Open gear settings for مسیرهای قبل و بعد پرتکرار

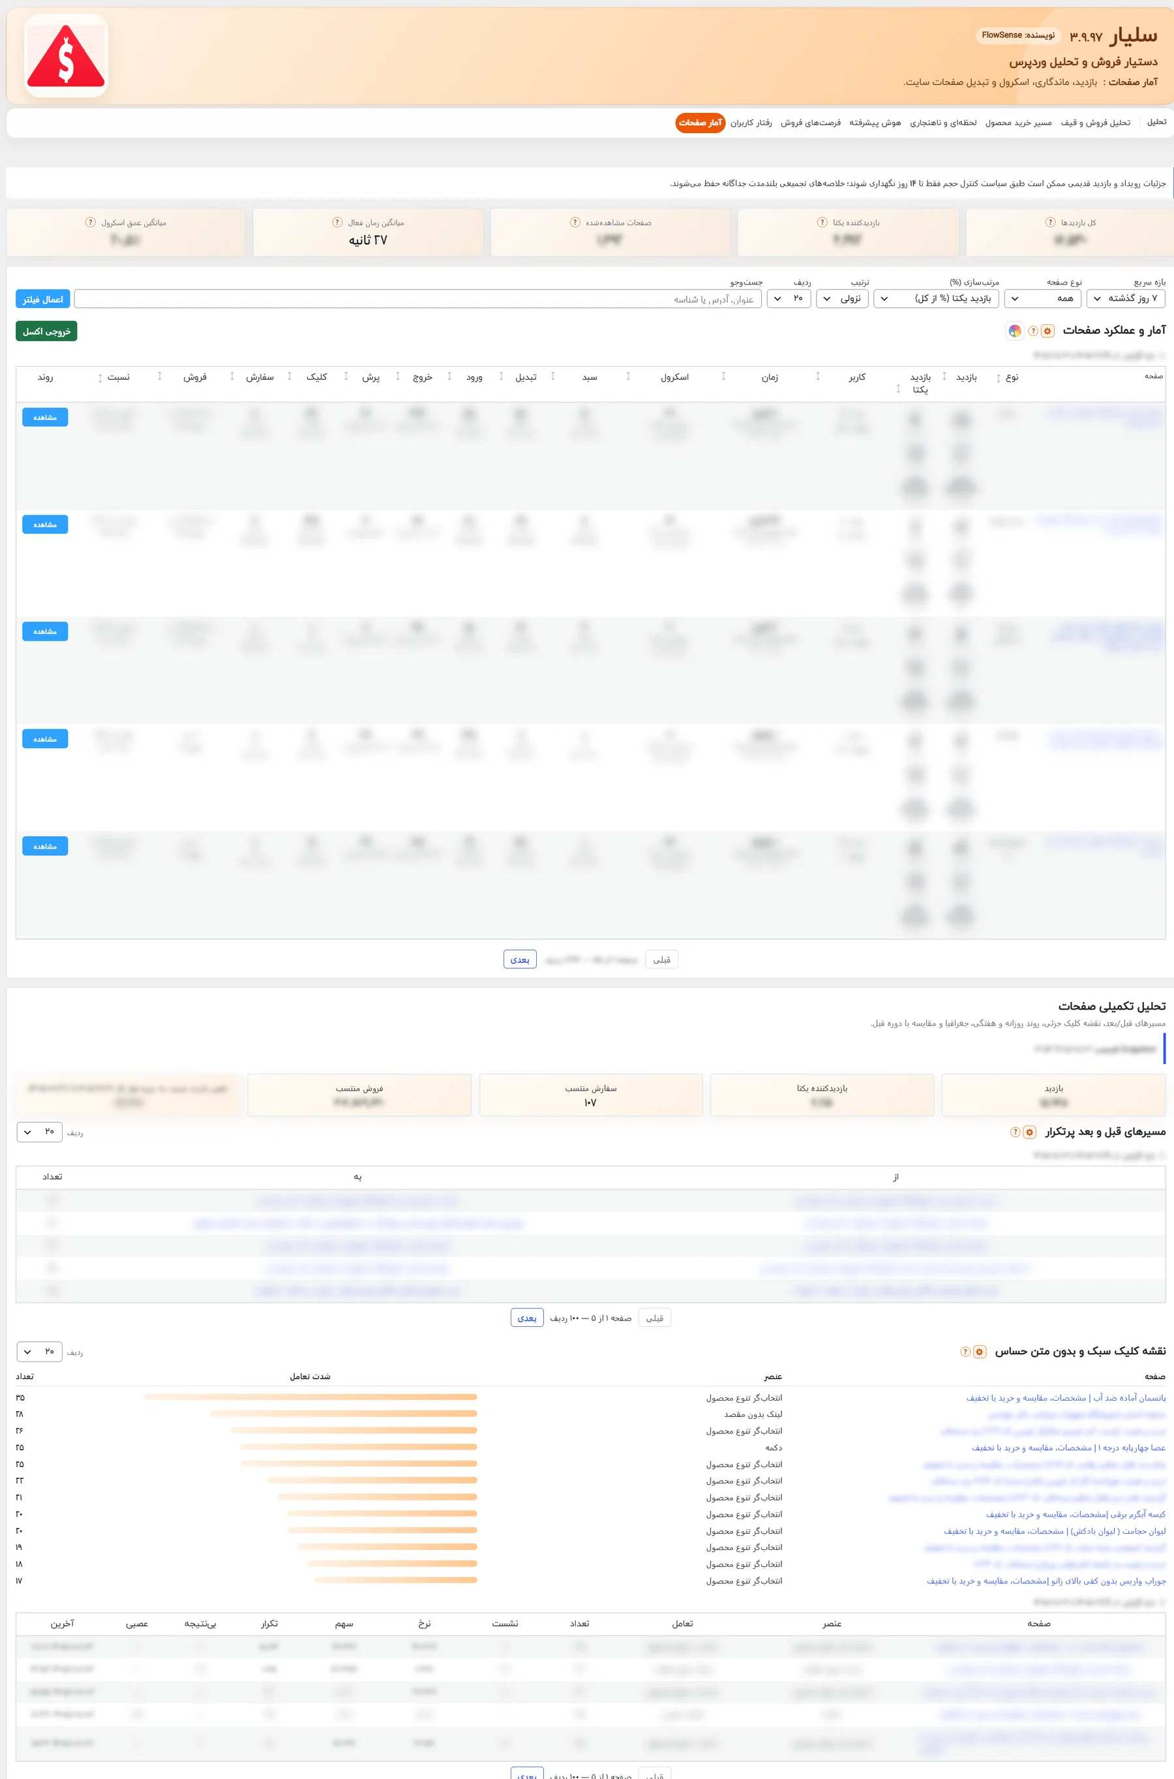pos(1029,1132)
